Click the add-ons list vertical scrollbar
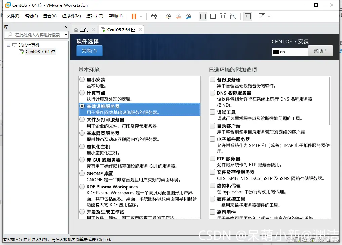The image size is (342, 245). [x=330, y=101]
